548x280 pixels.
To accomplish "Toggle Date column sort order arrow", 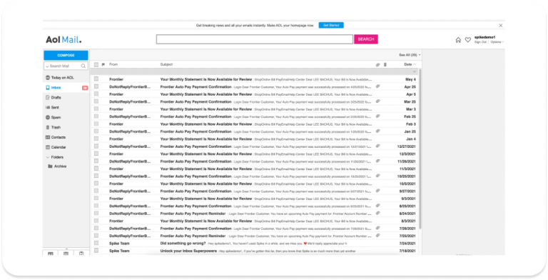I will tap(415, 65).
